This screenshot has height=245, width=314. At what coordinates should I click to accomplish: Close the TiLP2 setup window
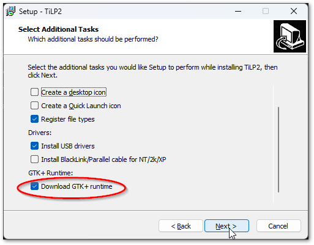click(x=294, y=11)
